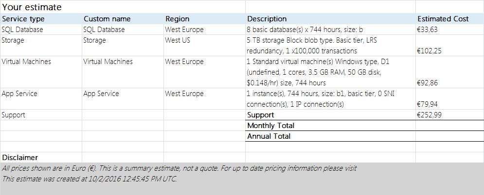Select the "Your estimate" title cell
484x195 pixels.
tap(123, 7)
